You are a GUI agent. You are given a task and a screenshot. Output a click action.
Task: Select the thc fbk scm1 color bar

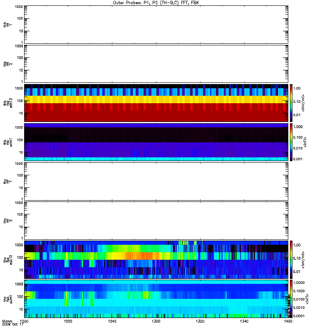(x=291, y=299)
